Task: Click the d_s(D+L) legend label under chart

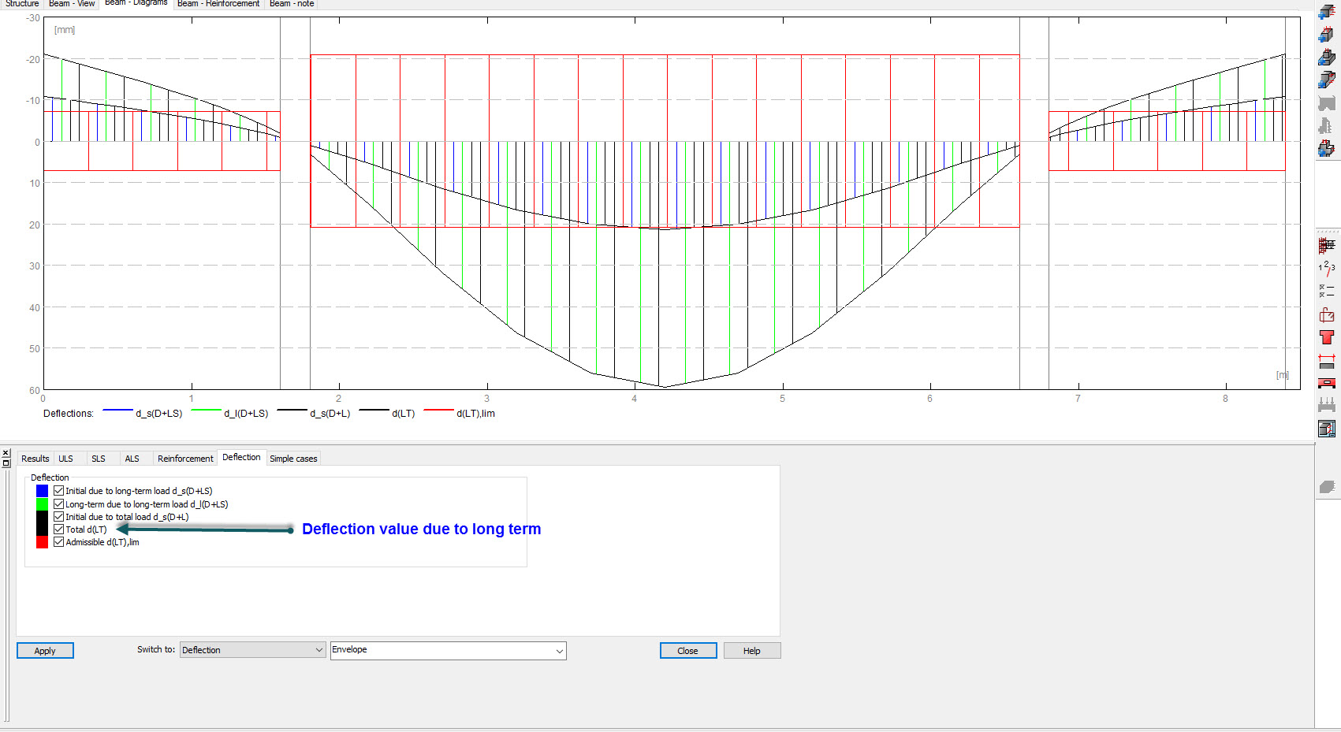Action: (x=330, y=414)
